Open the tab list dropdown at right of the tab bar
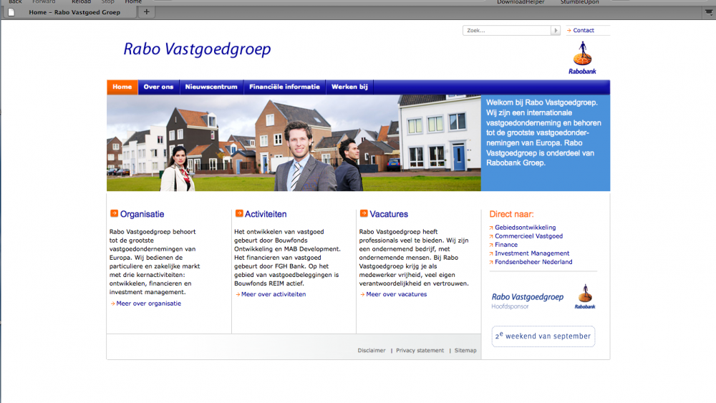The image size is (716, 403). tap(709, 12)
